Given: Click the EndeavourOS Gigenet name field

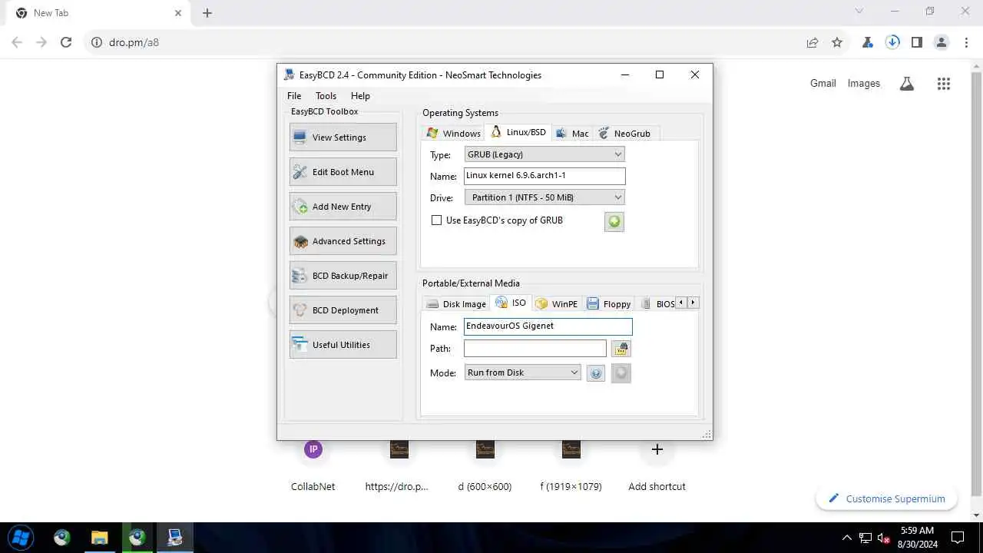Looking at the screenshot, I should tap(548, 326).
